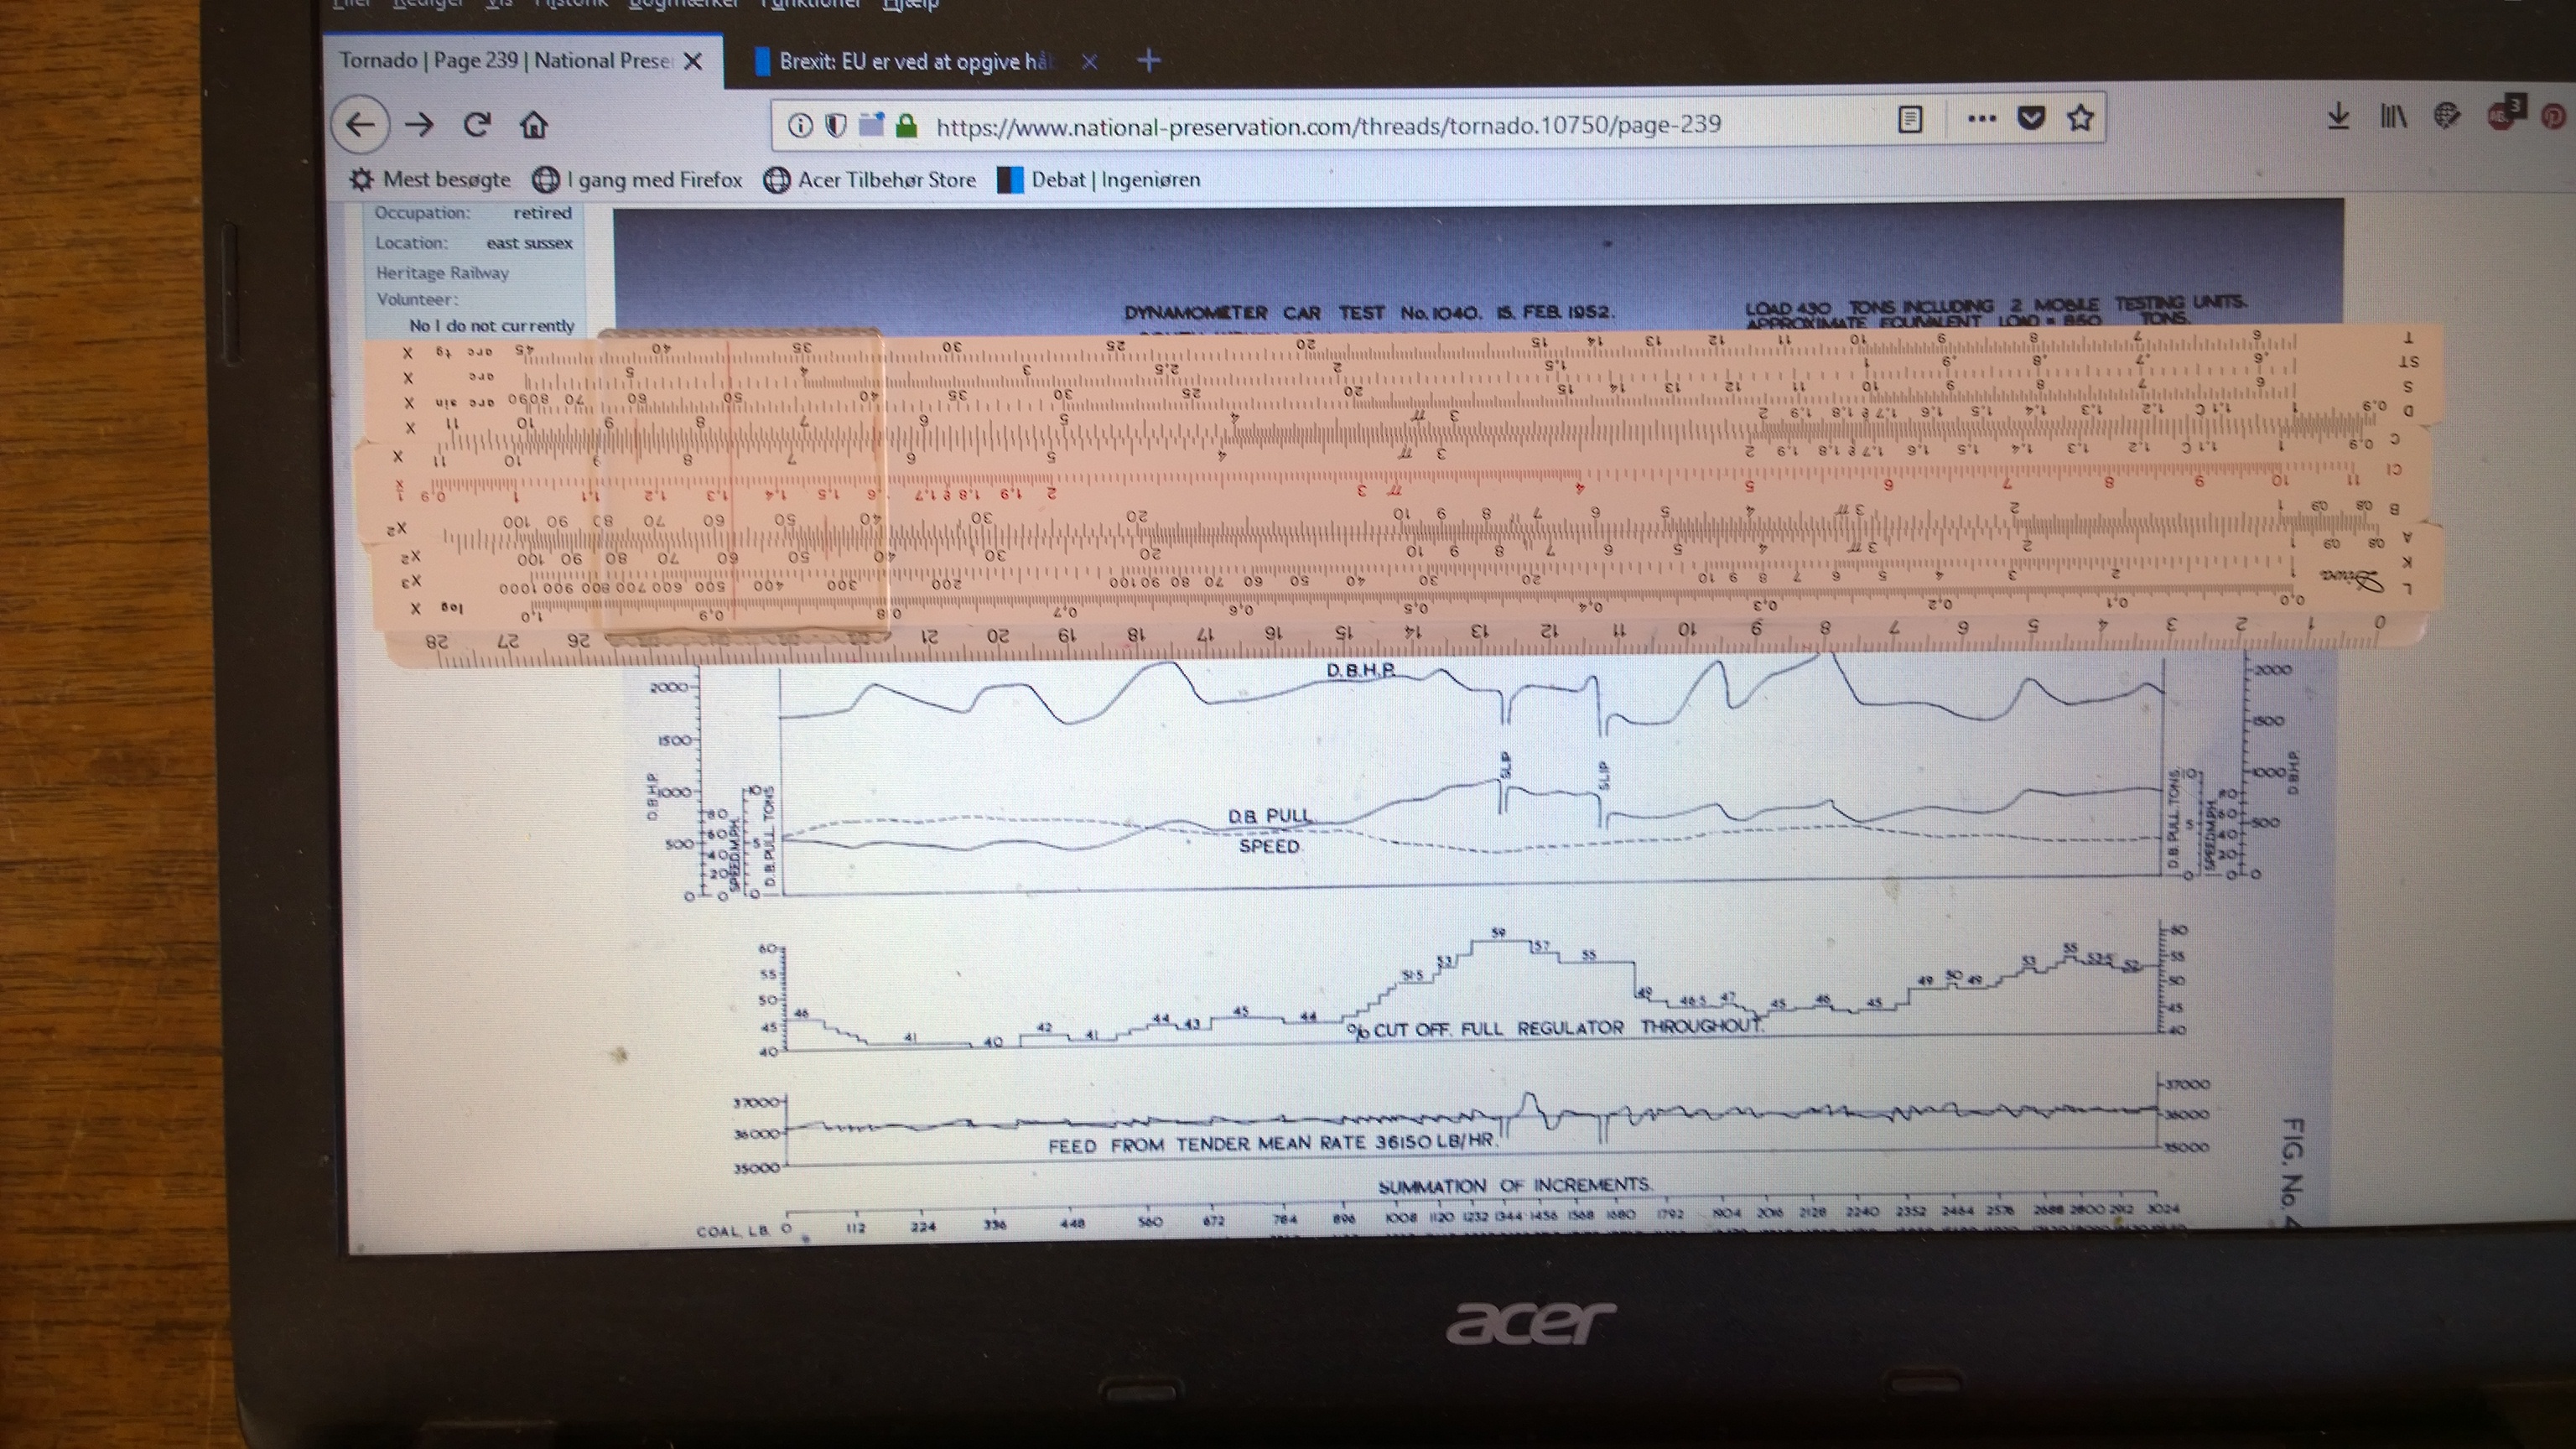
Task: Click the green padlock security icon
Action: (907, 125)
